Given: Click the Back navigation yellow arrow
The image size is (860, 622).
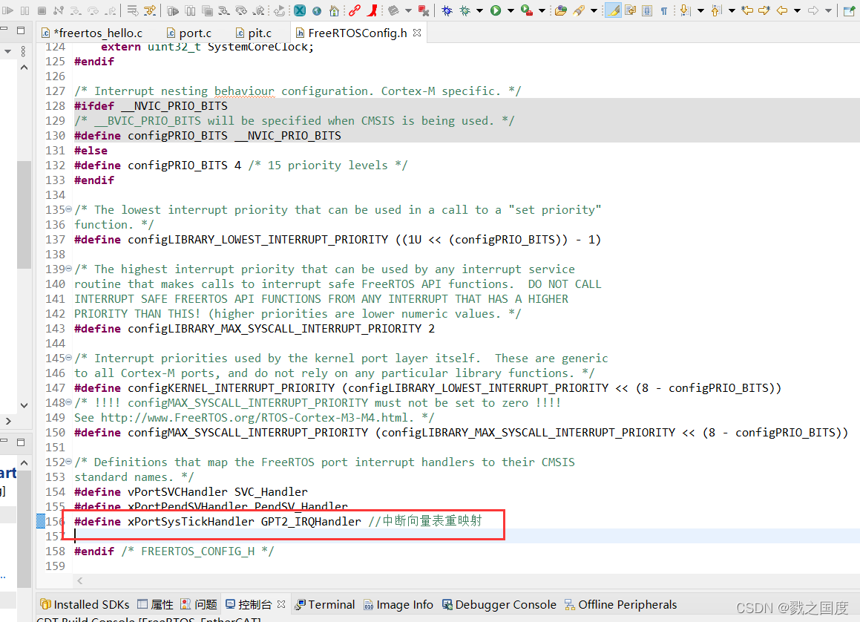Looking at the screenshot, I should coord(782,10).
